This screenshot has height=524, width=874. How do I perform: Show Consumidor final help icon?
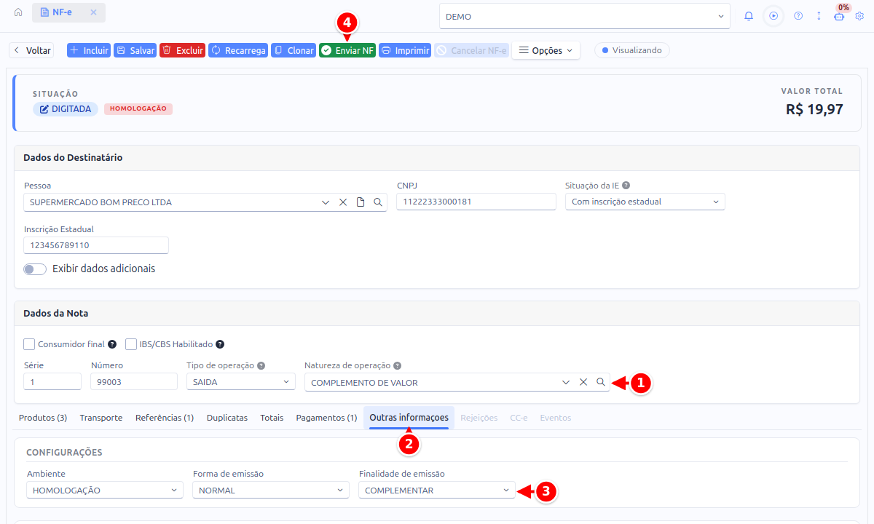112,344
